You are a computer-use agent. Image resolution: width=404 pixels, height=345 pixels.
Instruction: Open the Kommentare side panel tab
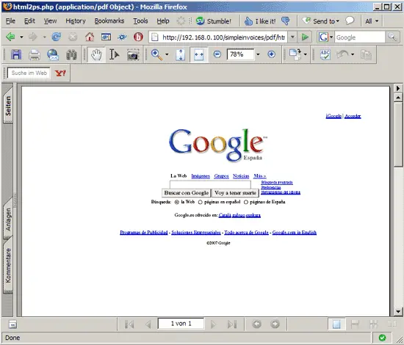pos(8,265)
